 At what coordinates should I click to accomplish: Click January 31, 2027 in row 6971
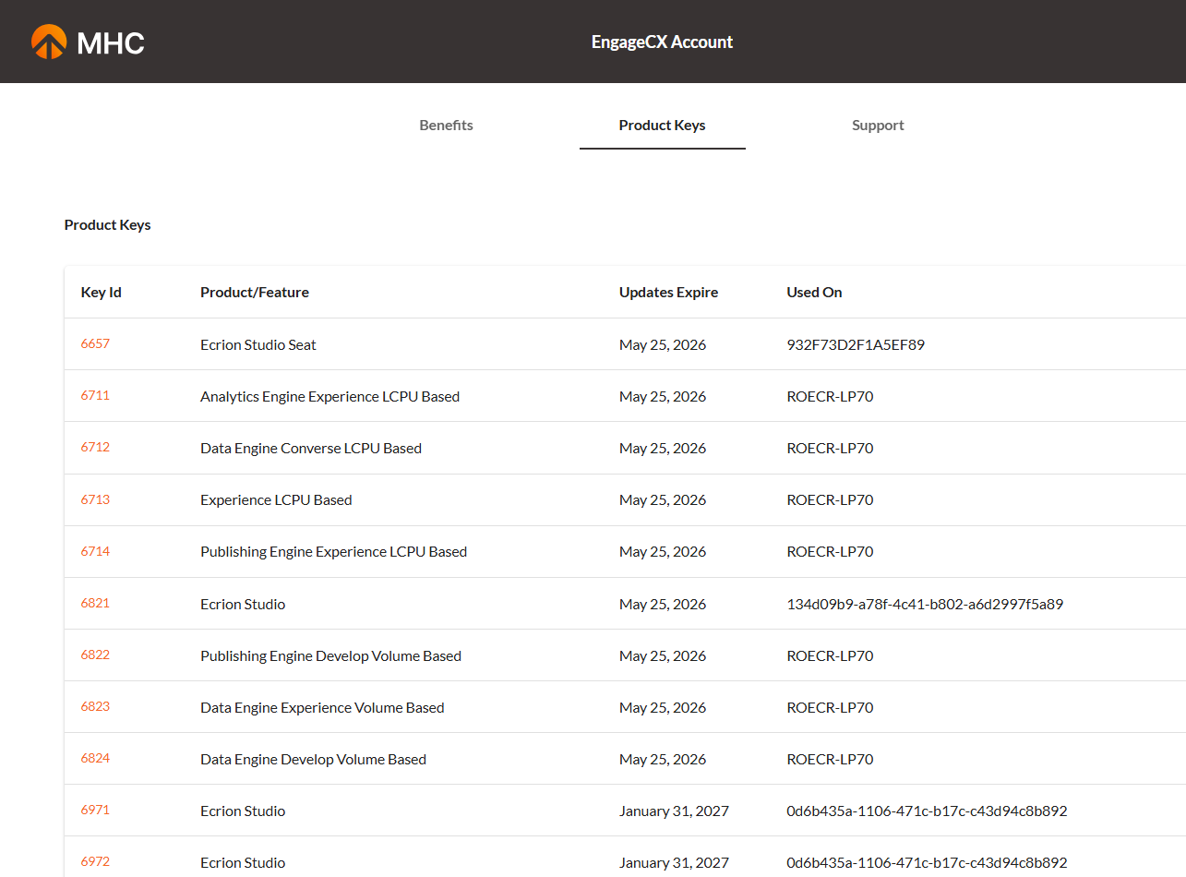pyautogui.click(x=674, y=811)
